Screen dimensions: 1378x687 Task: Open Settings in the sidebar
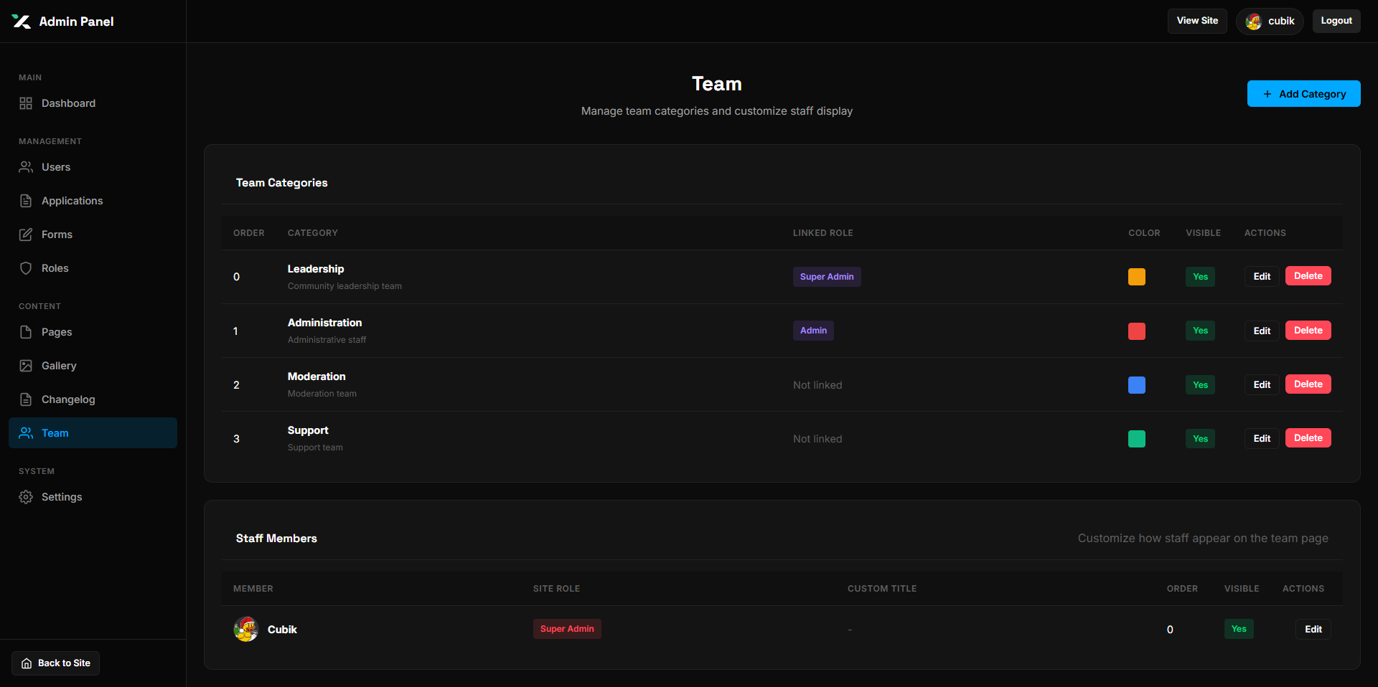pos(93,497)
